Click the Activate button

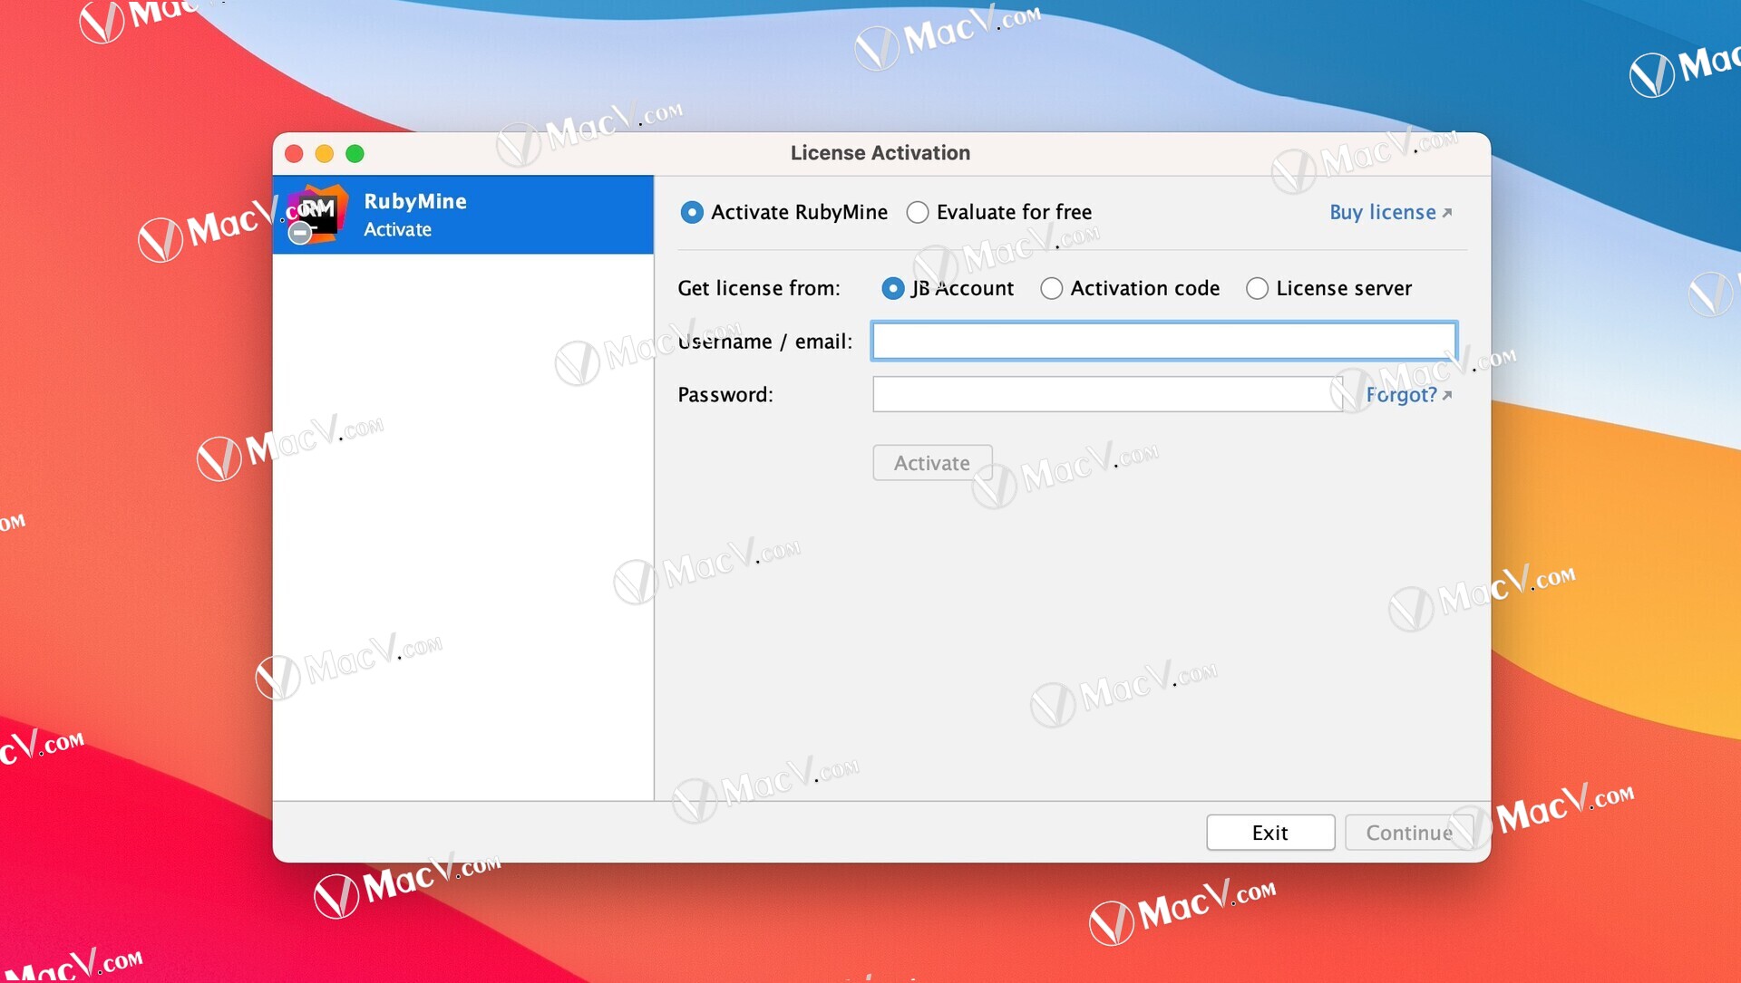[x=930, y=462]
